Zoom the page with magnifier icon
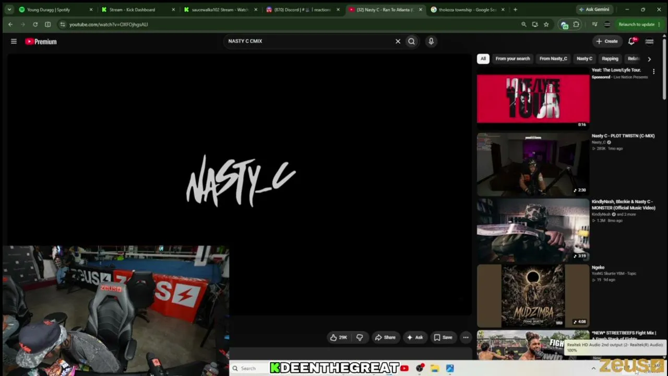 (523, 25)
